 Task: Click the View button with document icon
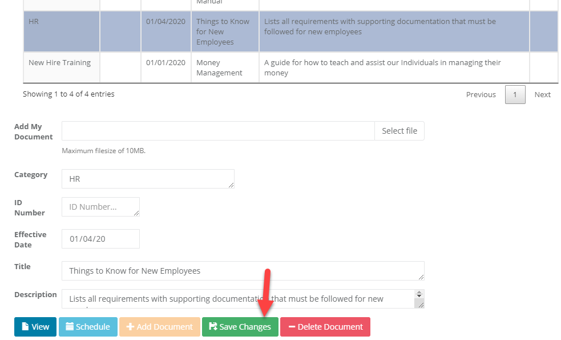[35, 327]
